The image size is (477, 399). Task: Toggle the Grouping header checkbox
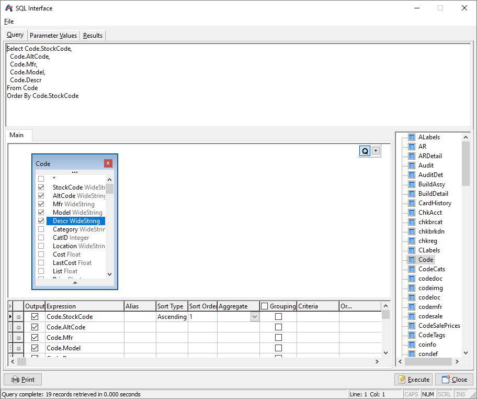[265, 306]
